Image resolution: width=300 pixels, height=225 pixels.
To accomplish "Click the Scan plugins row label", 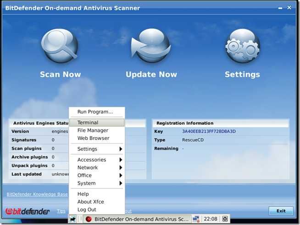I will coord(27,149).
